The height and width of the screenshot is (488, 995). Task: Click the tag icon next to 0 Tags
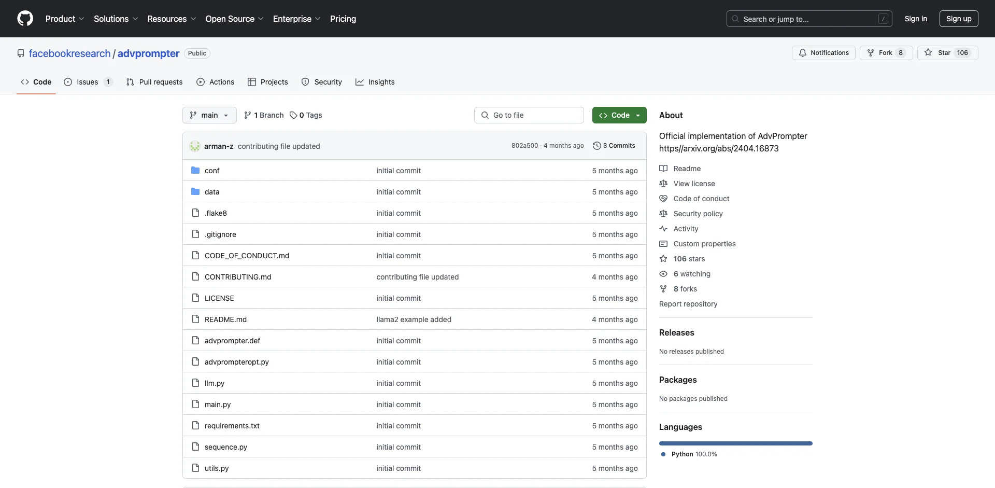[293, 115]
